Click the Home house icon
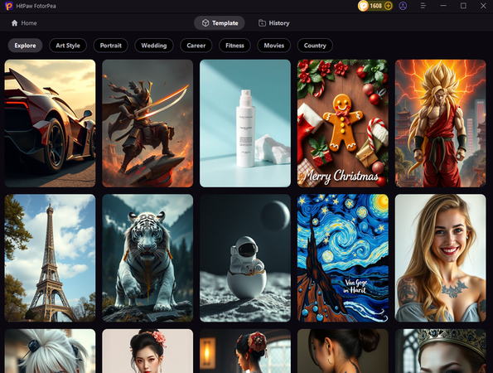493x373 pixels. point(14,23)
